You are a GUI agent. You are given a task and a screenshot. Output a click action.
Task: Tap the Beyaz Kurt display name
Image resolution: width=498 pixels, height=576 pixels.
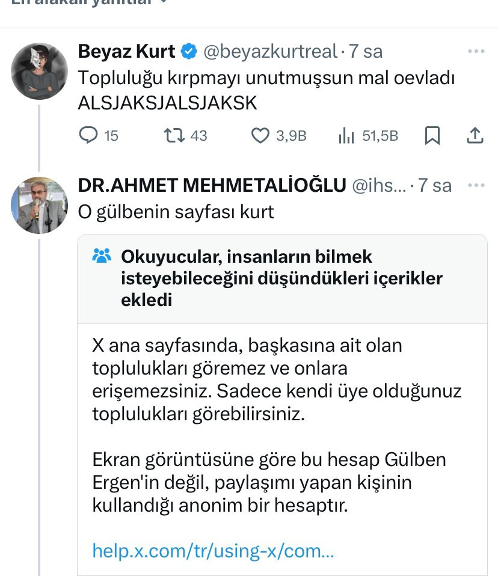[126, 52]
